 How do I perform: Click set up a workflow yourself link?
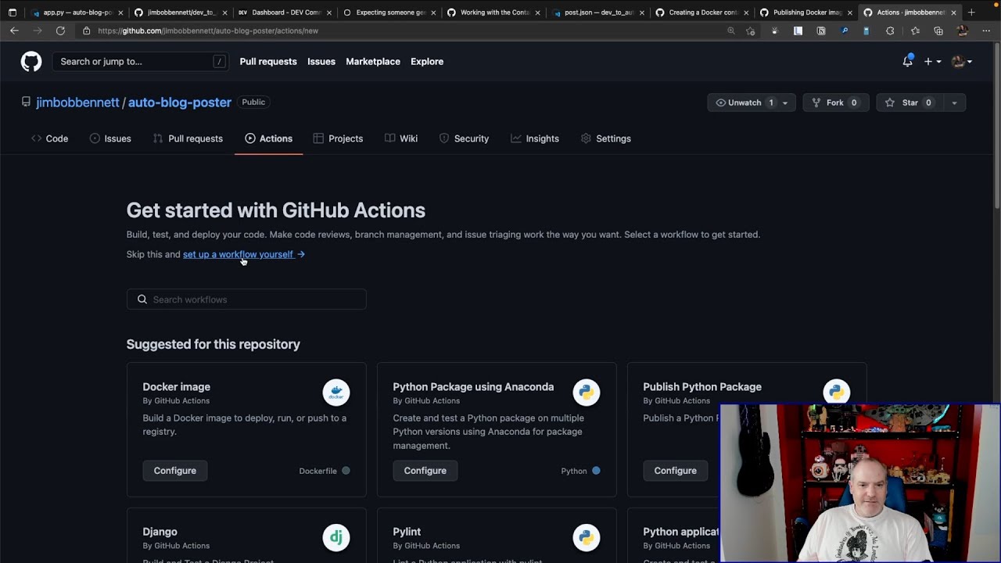[243, 254]
